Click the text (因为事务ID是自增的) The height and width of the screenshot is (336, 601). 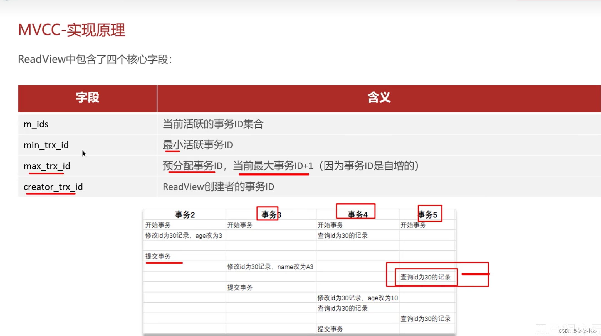tap(369, 166)
